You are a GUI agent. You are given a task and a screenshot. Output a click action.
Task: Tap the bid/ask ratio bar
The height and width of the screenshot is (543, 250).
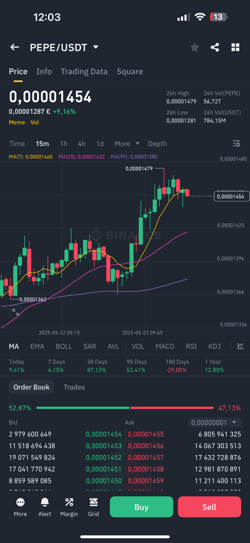point(125,408)
